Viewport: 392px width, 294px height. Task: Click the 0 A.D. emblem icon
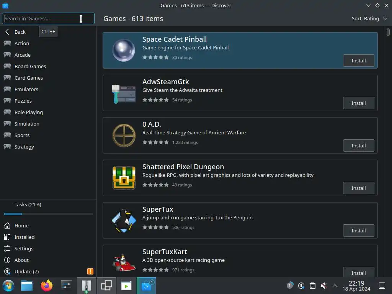(124, 135)
